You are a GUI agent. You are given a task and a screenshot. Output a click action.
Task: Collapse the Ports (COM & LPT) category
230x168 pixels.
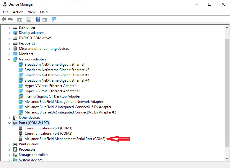pyautogui.click(x=9, y=123)
